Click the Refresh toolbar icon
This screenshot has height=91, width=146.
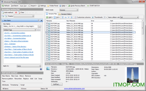(x=3, y=6)
